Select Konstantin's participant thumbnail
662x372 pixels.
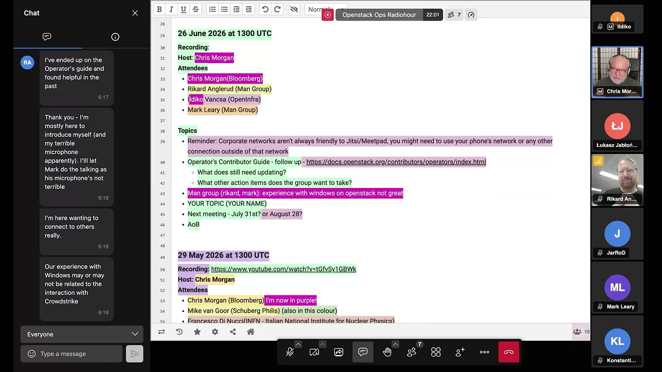tap(618, 342)
